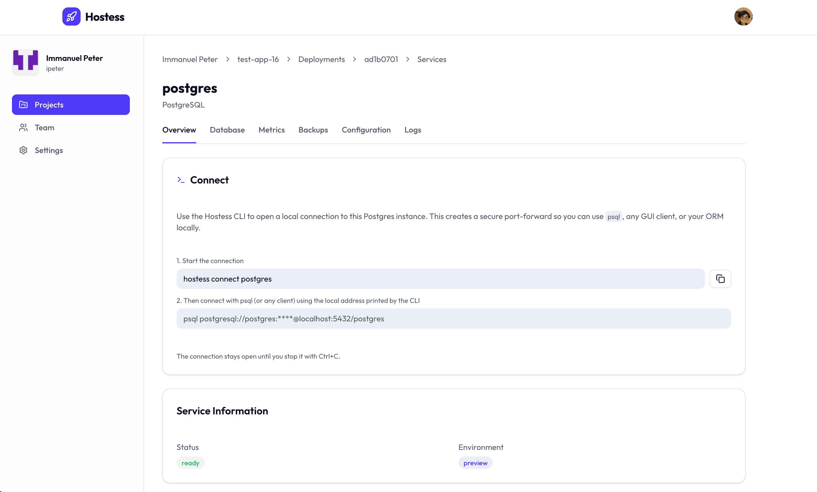
Task: Click the Team people icon
Action: click(23, 127)
